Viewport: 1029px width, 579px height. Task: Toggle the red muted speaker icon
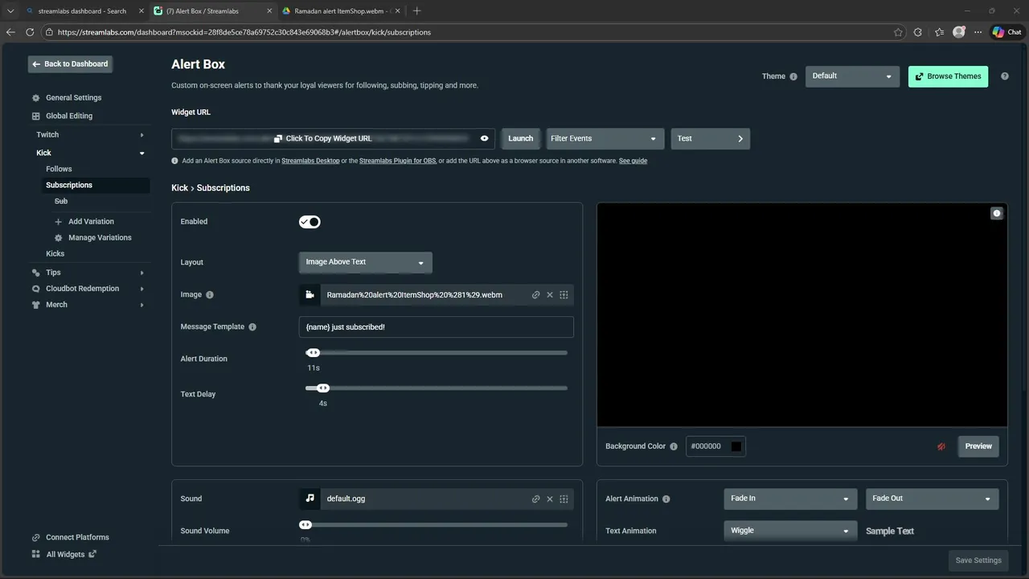tap(941, 446)
